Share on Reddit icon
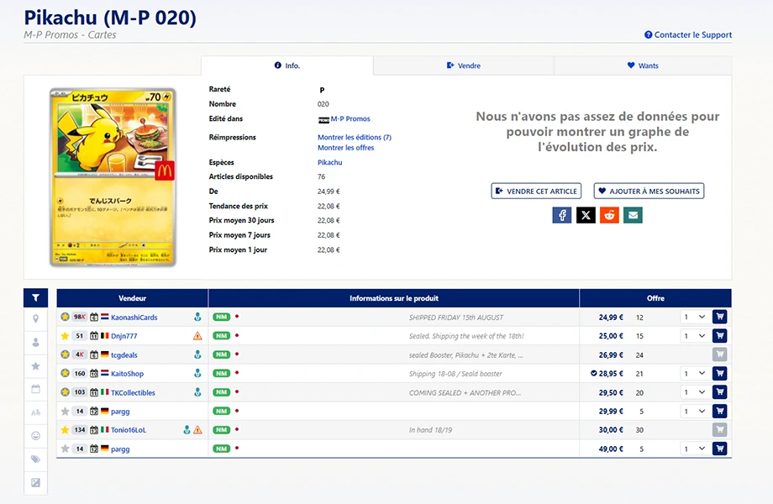The width and height of the screenshot is (773, 504). pos(609,215)
